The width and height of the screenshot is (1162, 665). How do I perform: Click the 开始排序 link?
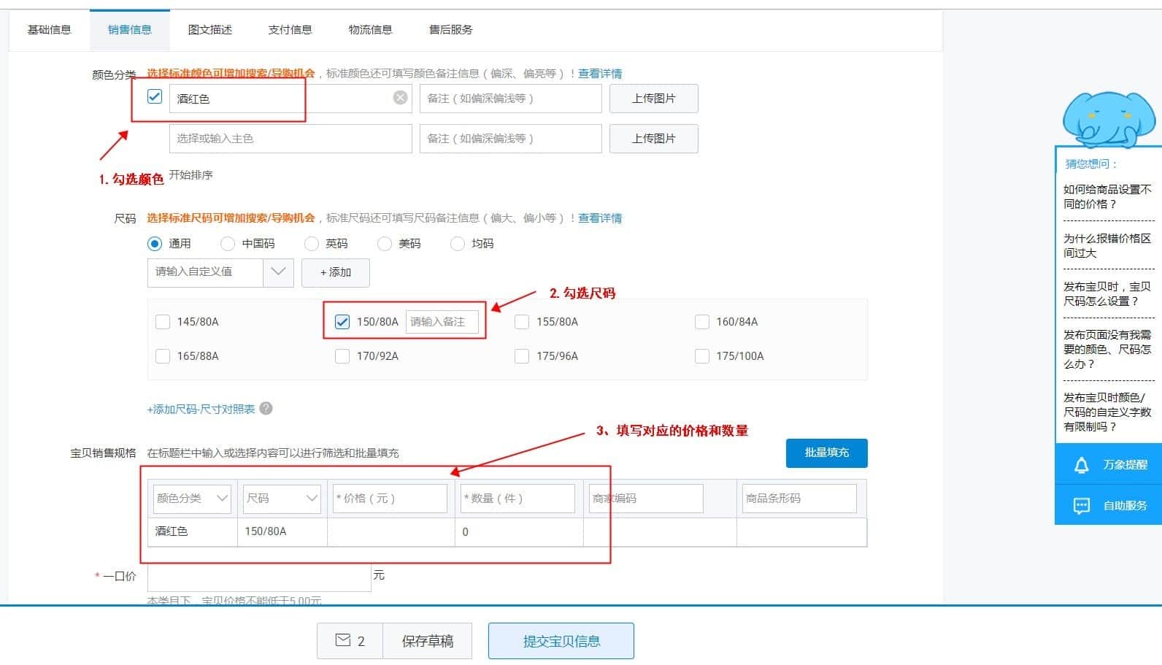point(191,175)
